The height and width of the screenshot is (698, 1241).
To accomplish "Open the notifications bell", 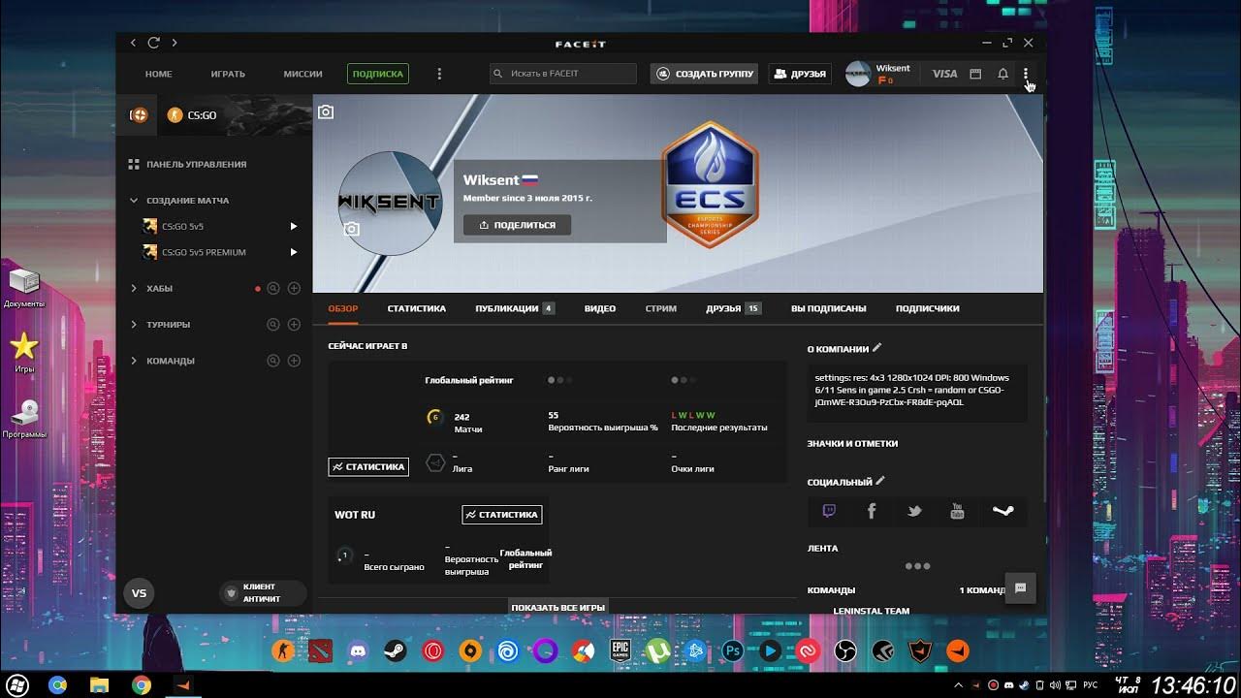I will [x=1002, y=74].
